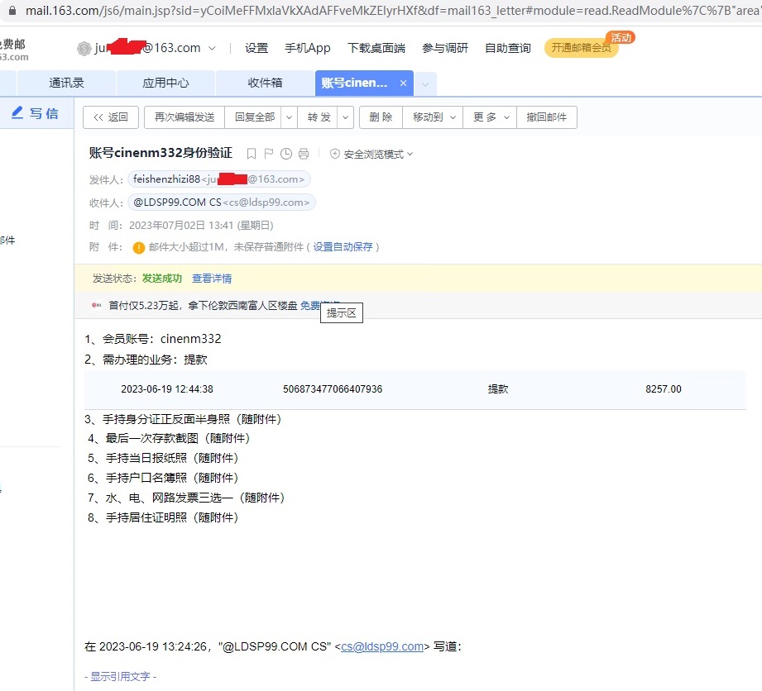Bookmark this email with the bookmark icon

point(252,154)
